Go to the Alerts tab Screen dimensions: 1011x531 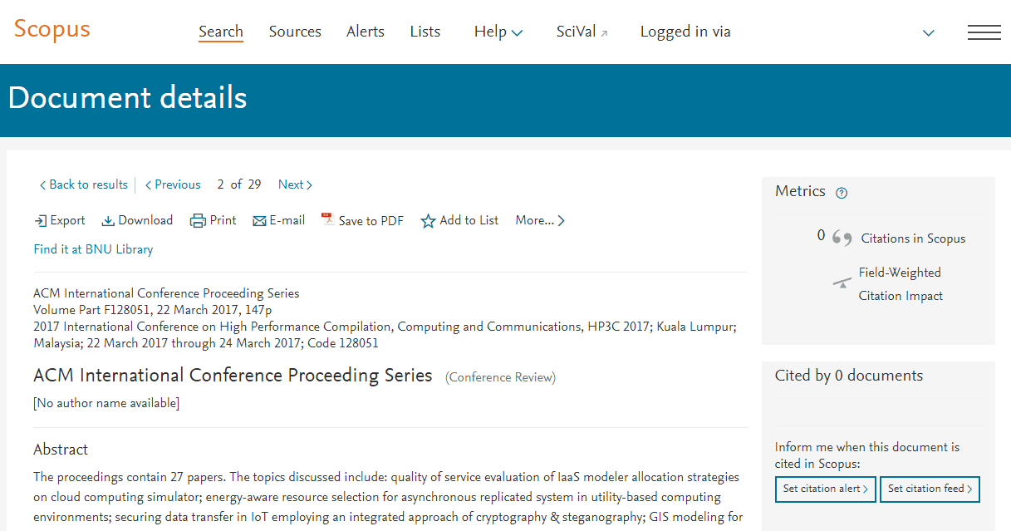(366, 32)
